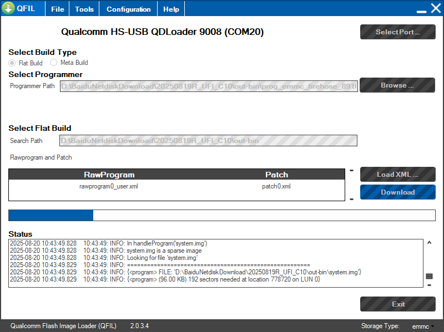Click the minus icon beside the Download button
This screenshot has width=444, height=332.
tap(351, 198)
